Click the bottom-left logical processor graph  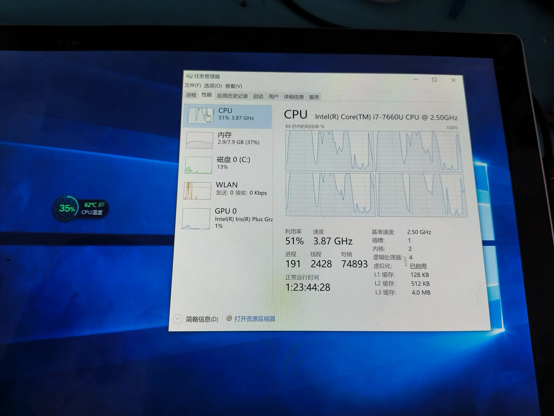(330, 194)
